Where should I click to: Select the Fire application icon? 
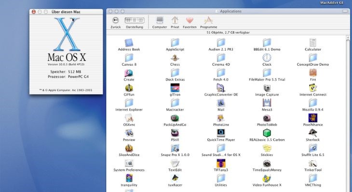[x=313, y=72]
